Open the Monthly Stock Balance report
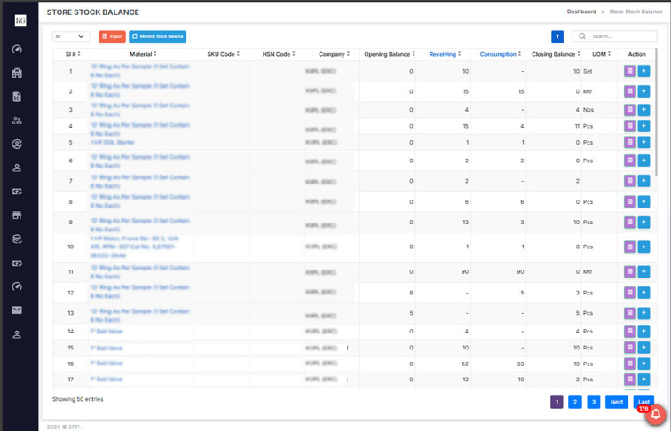Image resolution: width=671 pixels, height=431 pixels. [x=157, y=36]
